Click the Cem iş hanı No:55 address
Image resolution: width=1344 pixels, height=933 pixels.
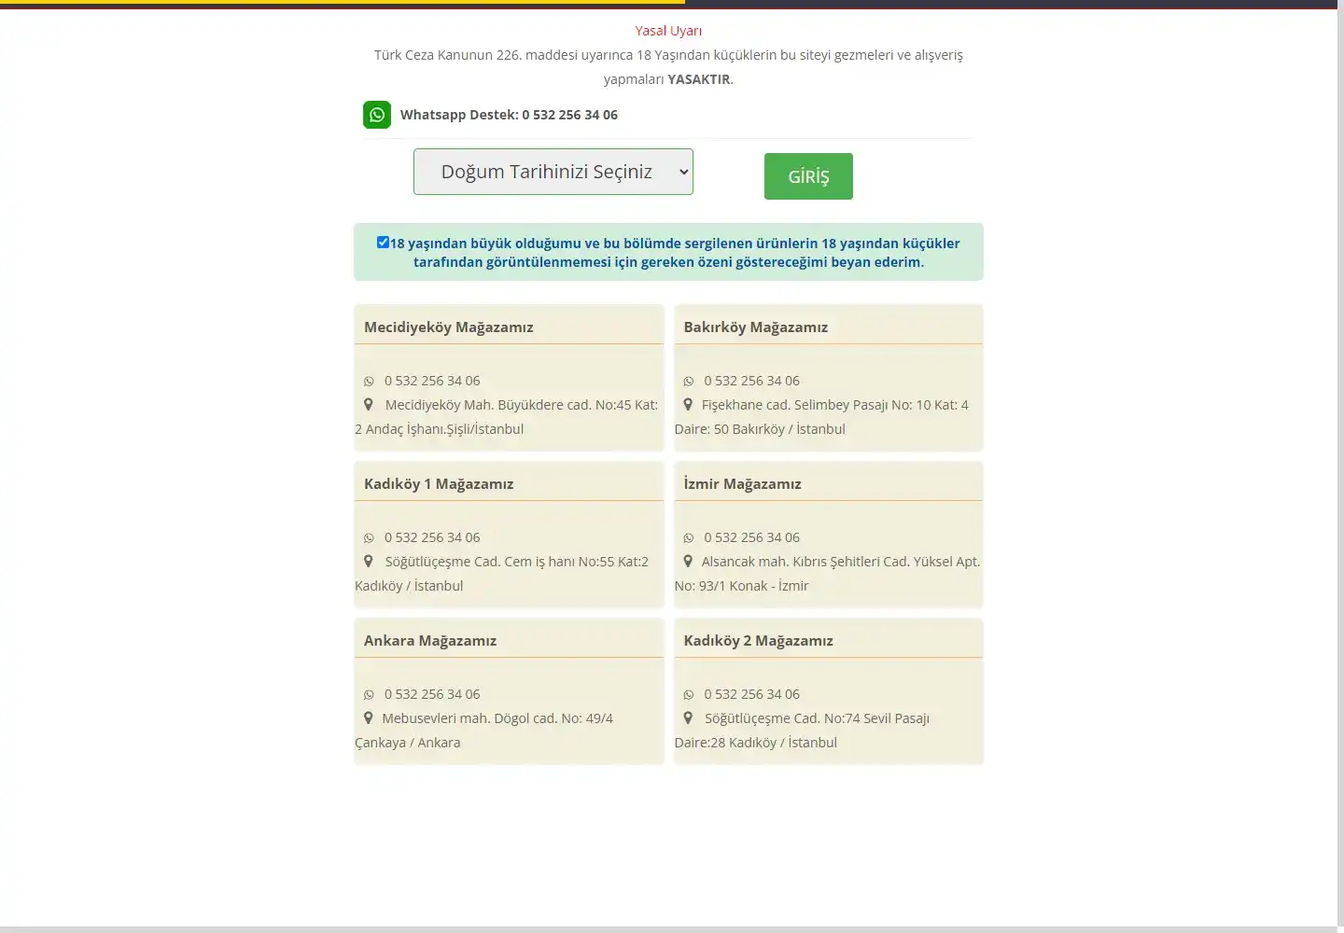[502, 574]
